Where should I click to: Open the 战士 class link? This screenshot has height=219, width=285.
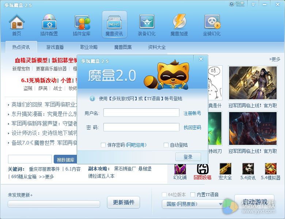tap(58, 88)
